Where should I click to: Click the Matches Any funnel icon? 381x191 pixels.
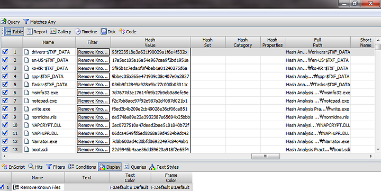26,22
